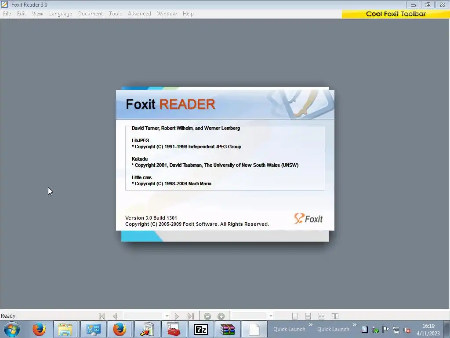Open Windows Explorer folder taskbar icon

click(x=65, y=329)
